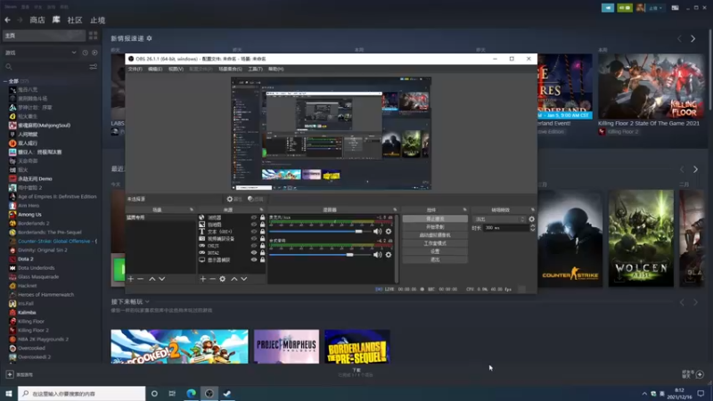The width and height of the screenshot is (713, 401).
Task: Adjust the first mixer channel volume slider
Action: coord(320,232)
